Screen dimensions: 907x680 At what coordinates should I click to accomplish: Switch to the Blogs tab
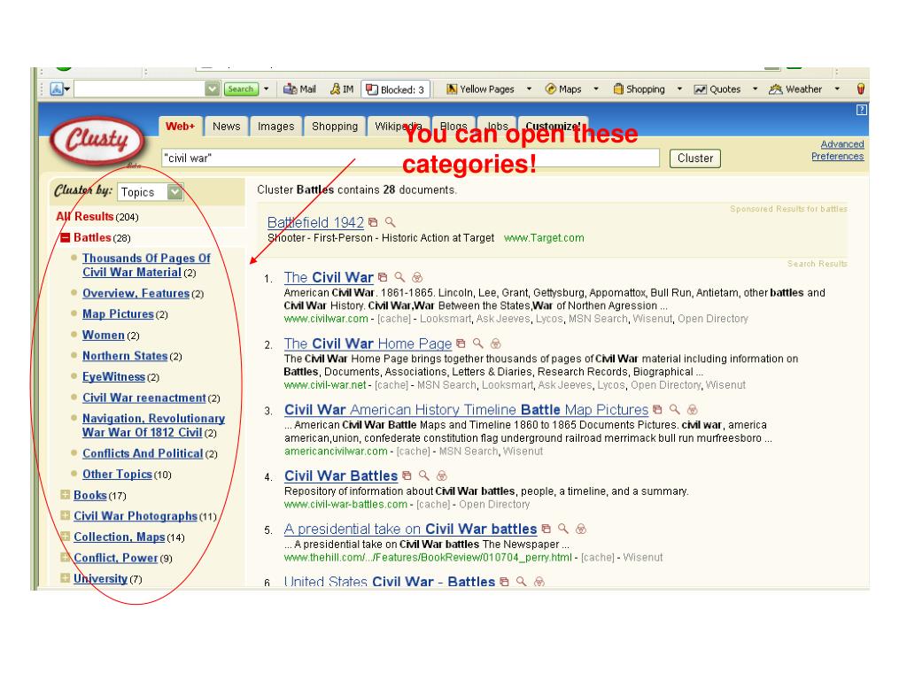point(453,126)
